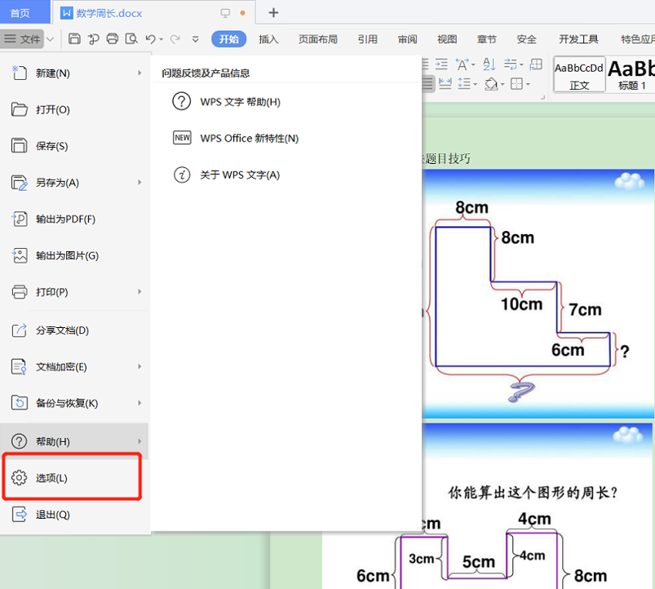Toggle the justify alignment button
655x589 pixels.
click(x=427, y=83)
